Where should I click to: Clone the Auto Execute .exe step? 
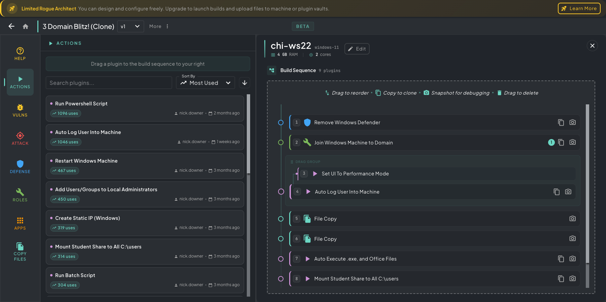[561, 259]
